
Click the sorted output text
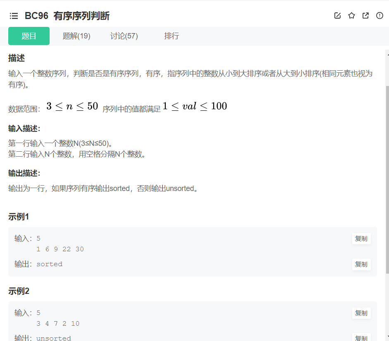click(49, 264)
